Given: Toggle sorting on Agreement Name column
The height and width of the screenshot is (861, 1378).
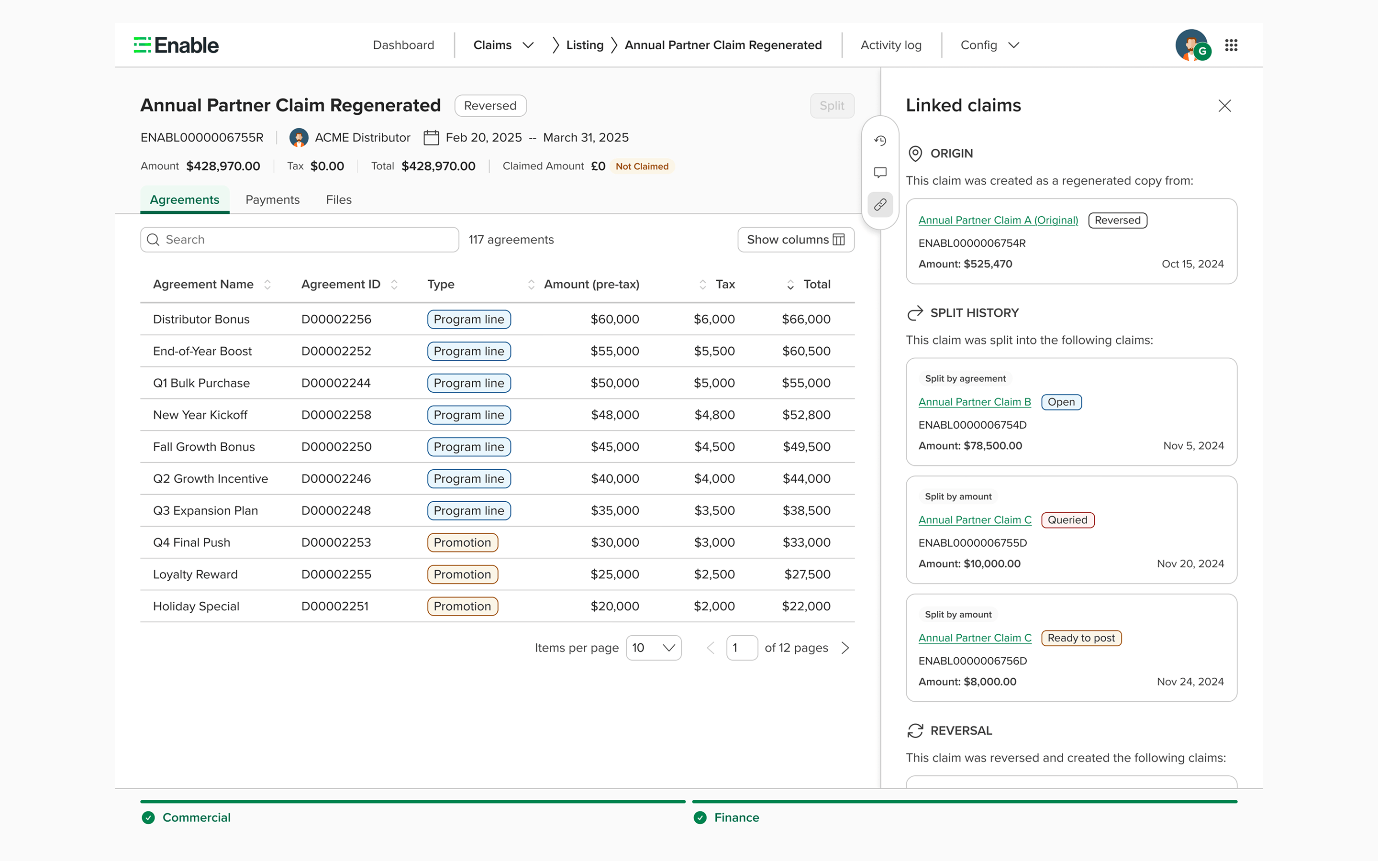Looking at the screenshot, I should click(267, 284).
